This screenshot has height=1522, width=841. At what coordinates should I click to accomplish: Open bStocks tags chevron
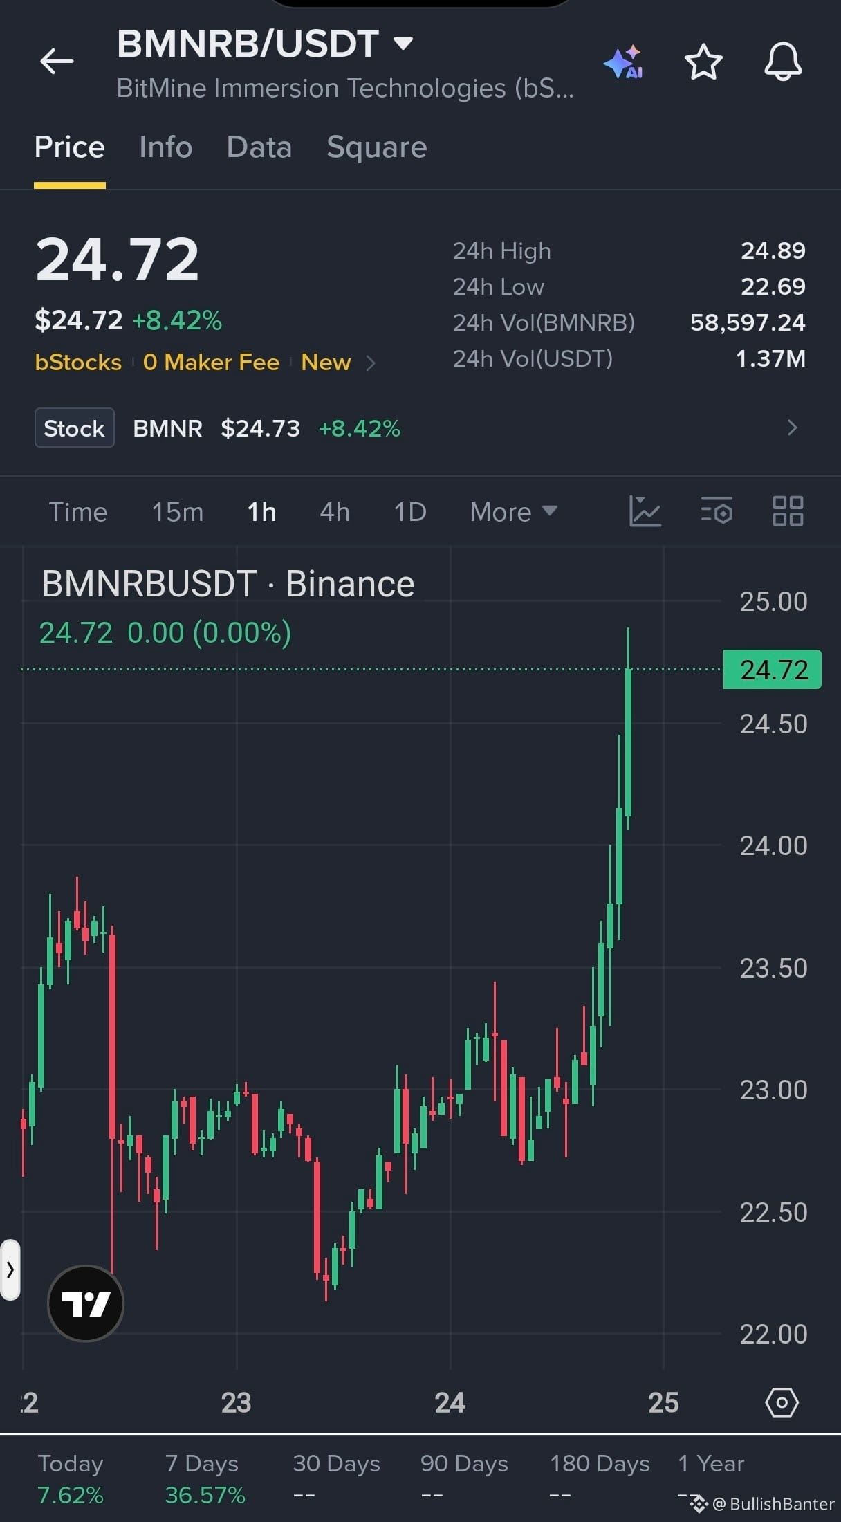click(371, 363)
